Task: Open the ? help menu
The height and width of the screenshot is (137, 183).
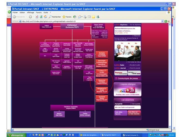Action: 50,12
